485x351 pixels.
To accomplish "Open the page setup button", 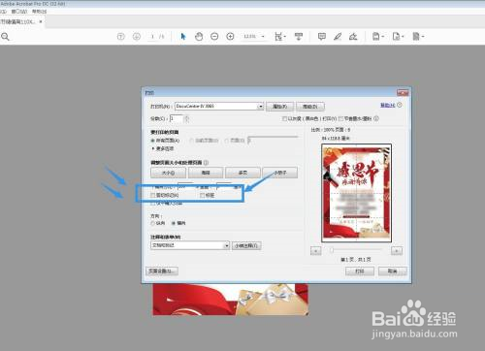I will [162, 271].
